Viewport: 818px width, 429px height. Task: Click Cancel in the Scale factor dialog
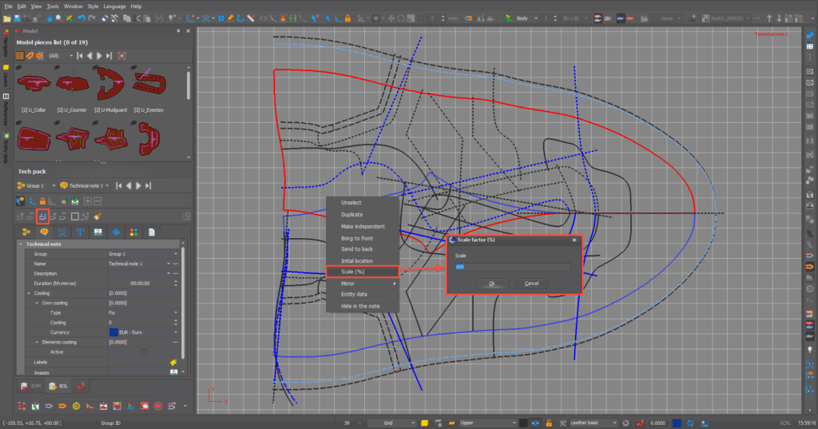(531, 283)
